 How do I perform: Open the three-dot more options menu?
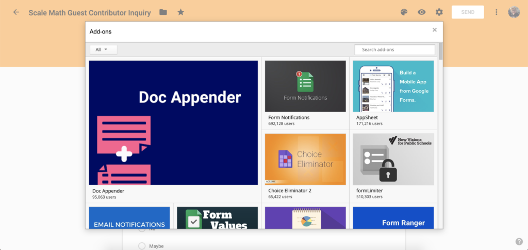click(x=497, y=12)
